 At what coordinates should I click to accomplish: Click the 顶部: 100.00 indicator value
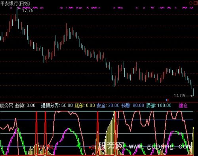(x=159, y=106)
